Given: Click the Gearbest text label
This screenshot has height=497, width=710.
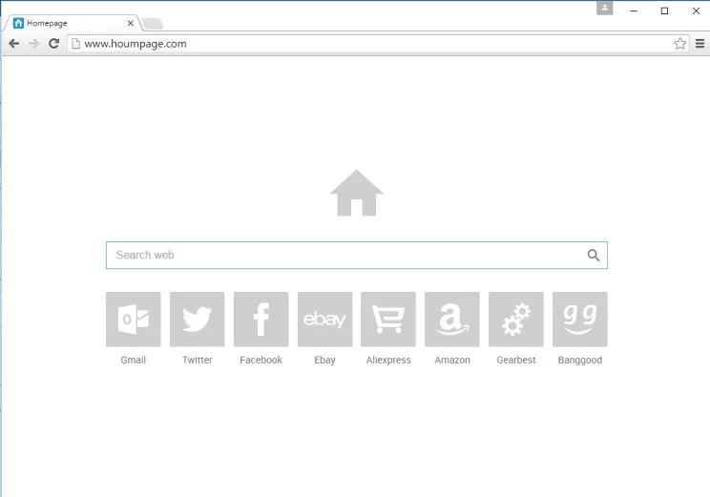Looking at the screenshot, I should click(x=515, y=360).
